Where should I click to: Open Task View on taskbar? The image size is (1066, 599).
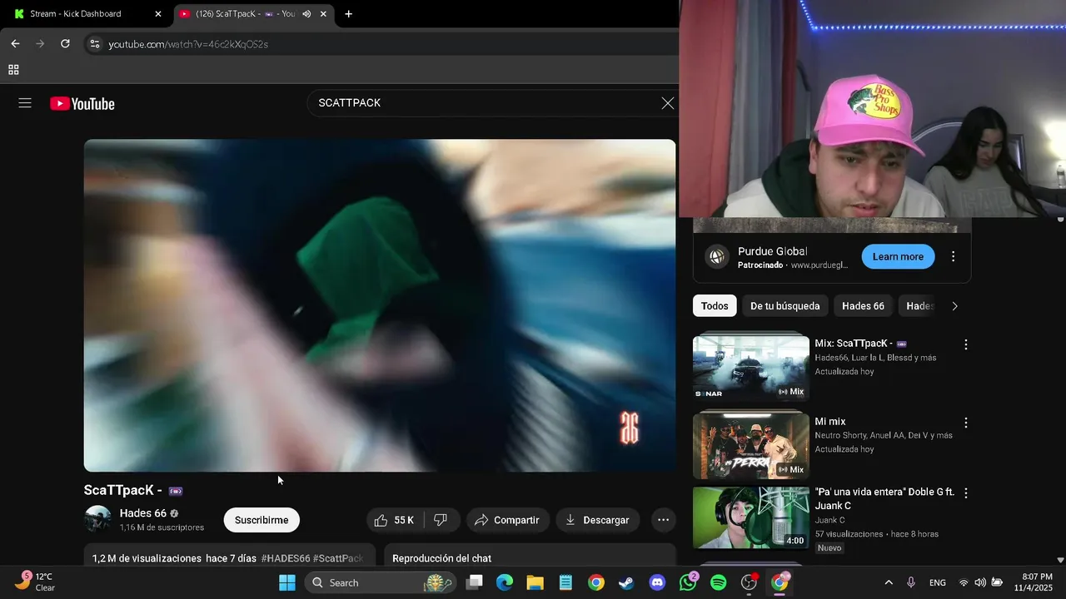click(x=474, y=582)
